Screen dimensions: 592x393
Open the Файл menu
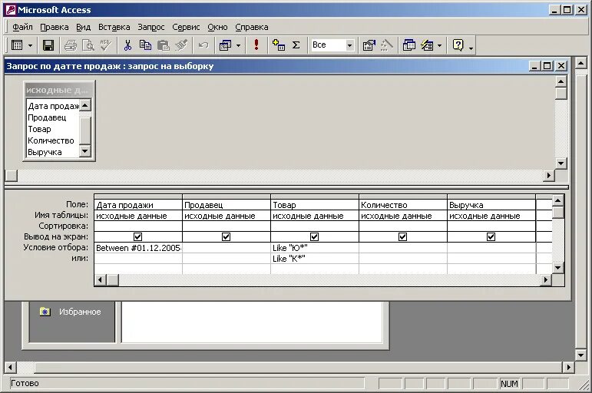[x=22, y=27]
